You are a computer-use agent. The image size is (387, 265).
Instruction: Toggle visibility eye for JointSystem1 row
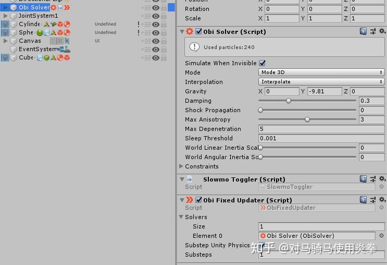click(x=156, y=16)
